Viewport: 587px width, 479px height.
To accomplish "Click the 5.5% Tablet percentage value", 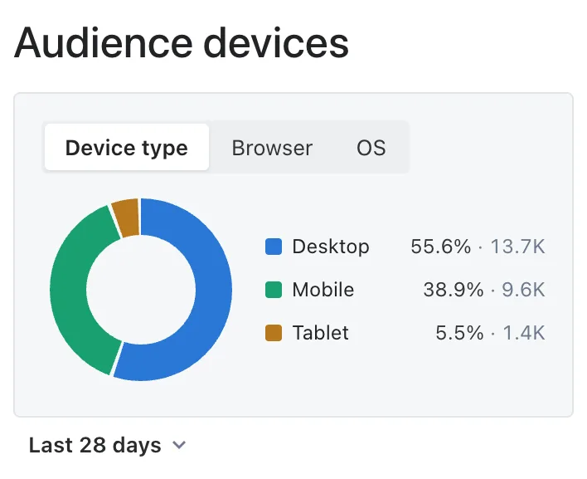I will click(459, 333).
